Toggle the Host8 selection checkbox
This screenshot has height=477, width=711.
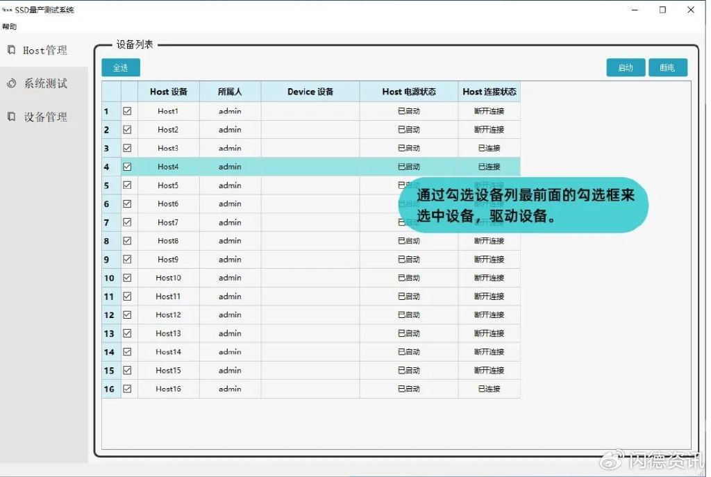coord(128,240)
